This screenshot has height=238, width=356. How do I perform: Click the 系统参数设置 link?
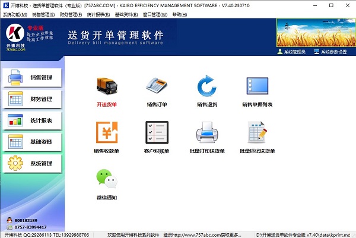pyautogui.click(x=333, y=52)
